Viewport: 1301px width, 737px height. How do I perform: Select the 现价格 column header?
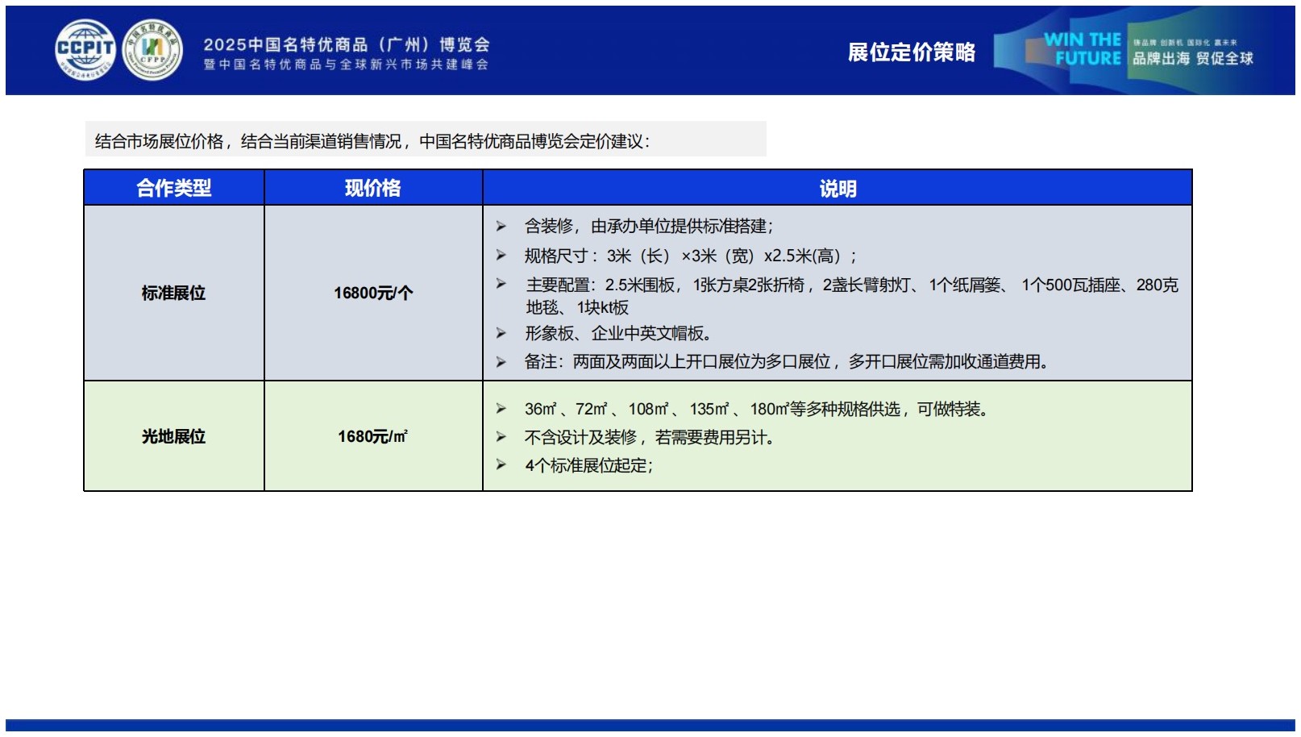tap(373, 188)
